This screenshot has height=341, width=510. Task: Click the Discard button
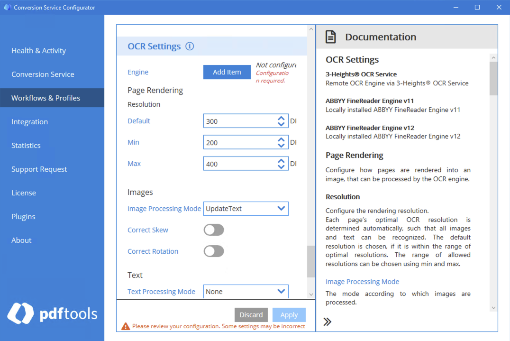click(251, 314)
